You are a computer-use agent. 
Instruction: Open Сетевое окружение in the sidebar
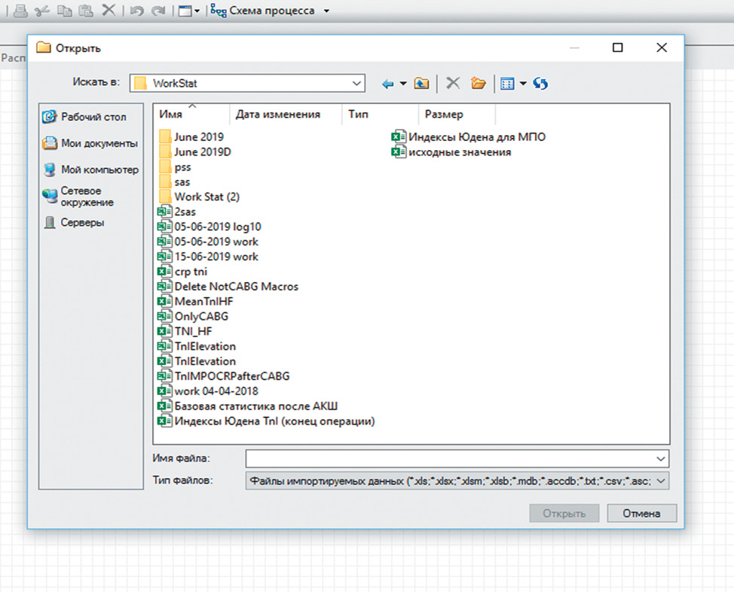[x=85, y=197]
